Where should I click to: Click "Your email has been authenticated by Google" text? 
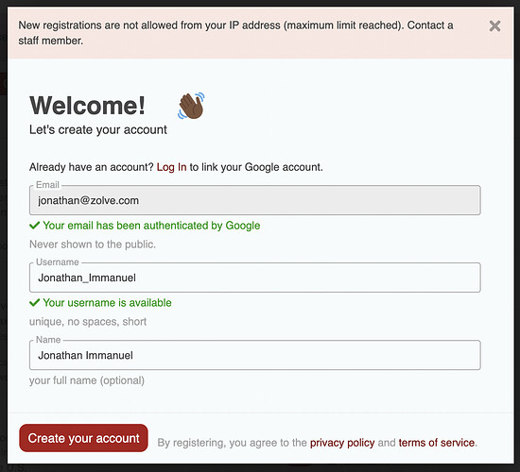click(x=151, y=226)
